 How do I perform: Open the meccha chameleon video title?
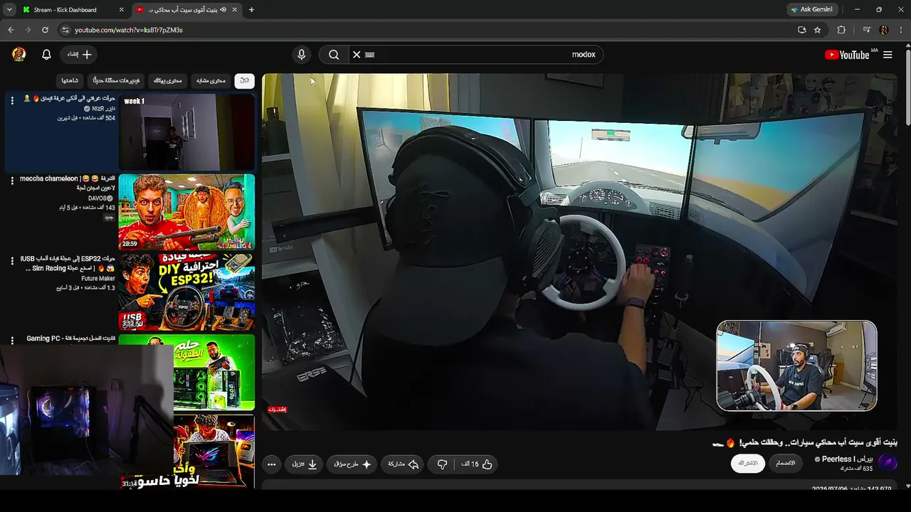pos(67,183)
